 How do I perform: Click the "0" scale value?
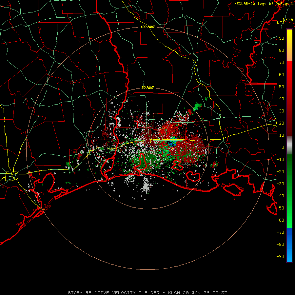click(x=283, y=147)
